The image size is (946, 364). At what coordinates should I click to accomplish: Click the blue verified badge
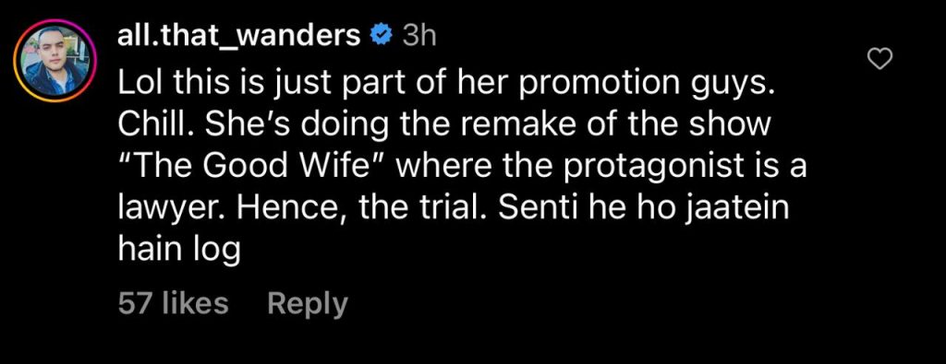(x=380, y=37)
